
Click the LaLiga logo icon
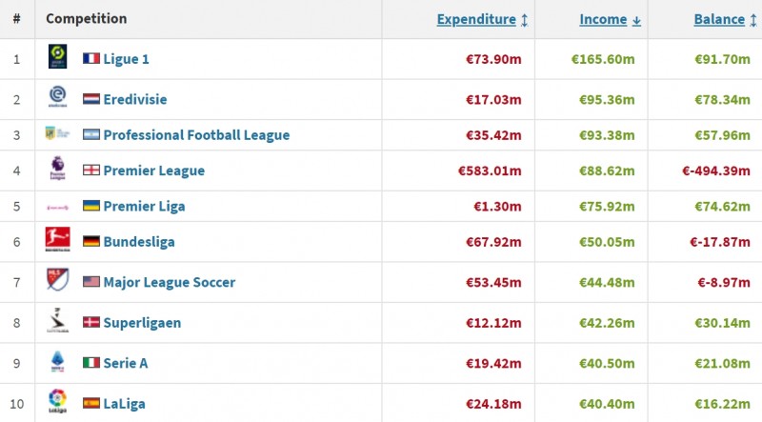tap(57, 402)
